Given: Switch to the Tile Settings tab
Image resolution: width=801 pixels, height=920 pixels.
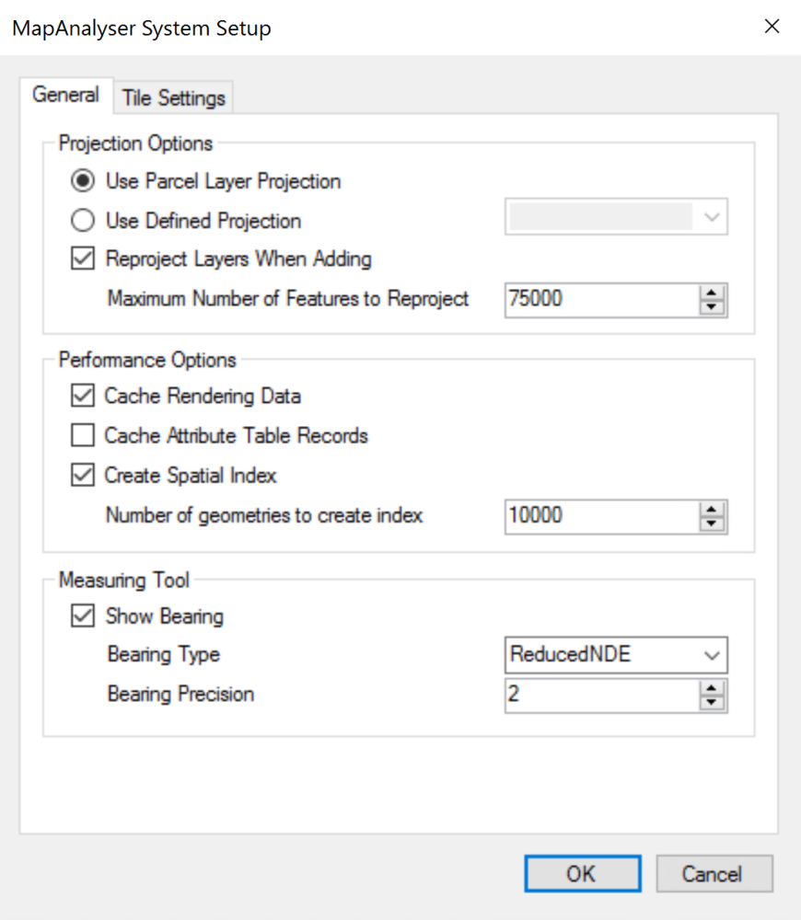Looking at the screenshot, I should pyautogui.click(x=173, y=97).
